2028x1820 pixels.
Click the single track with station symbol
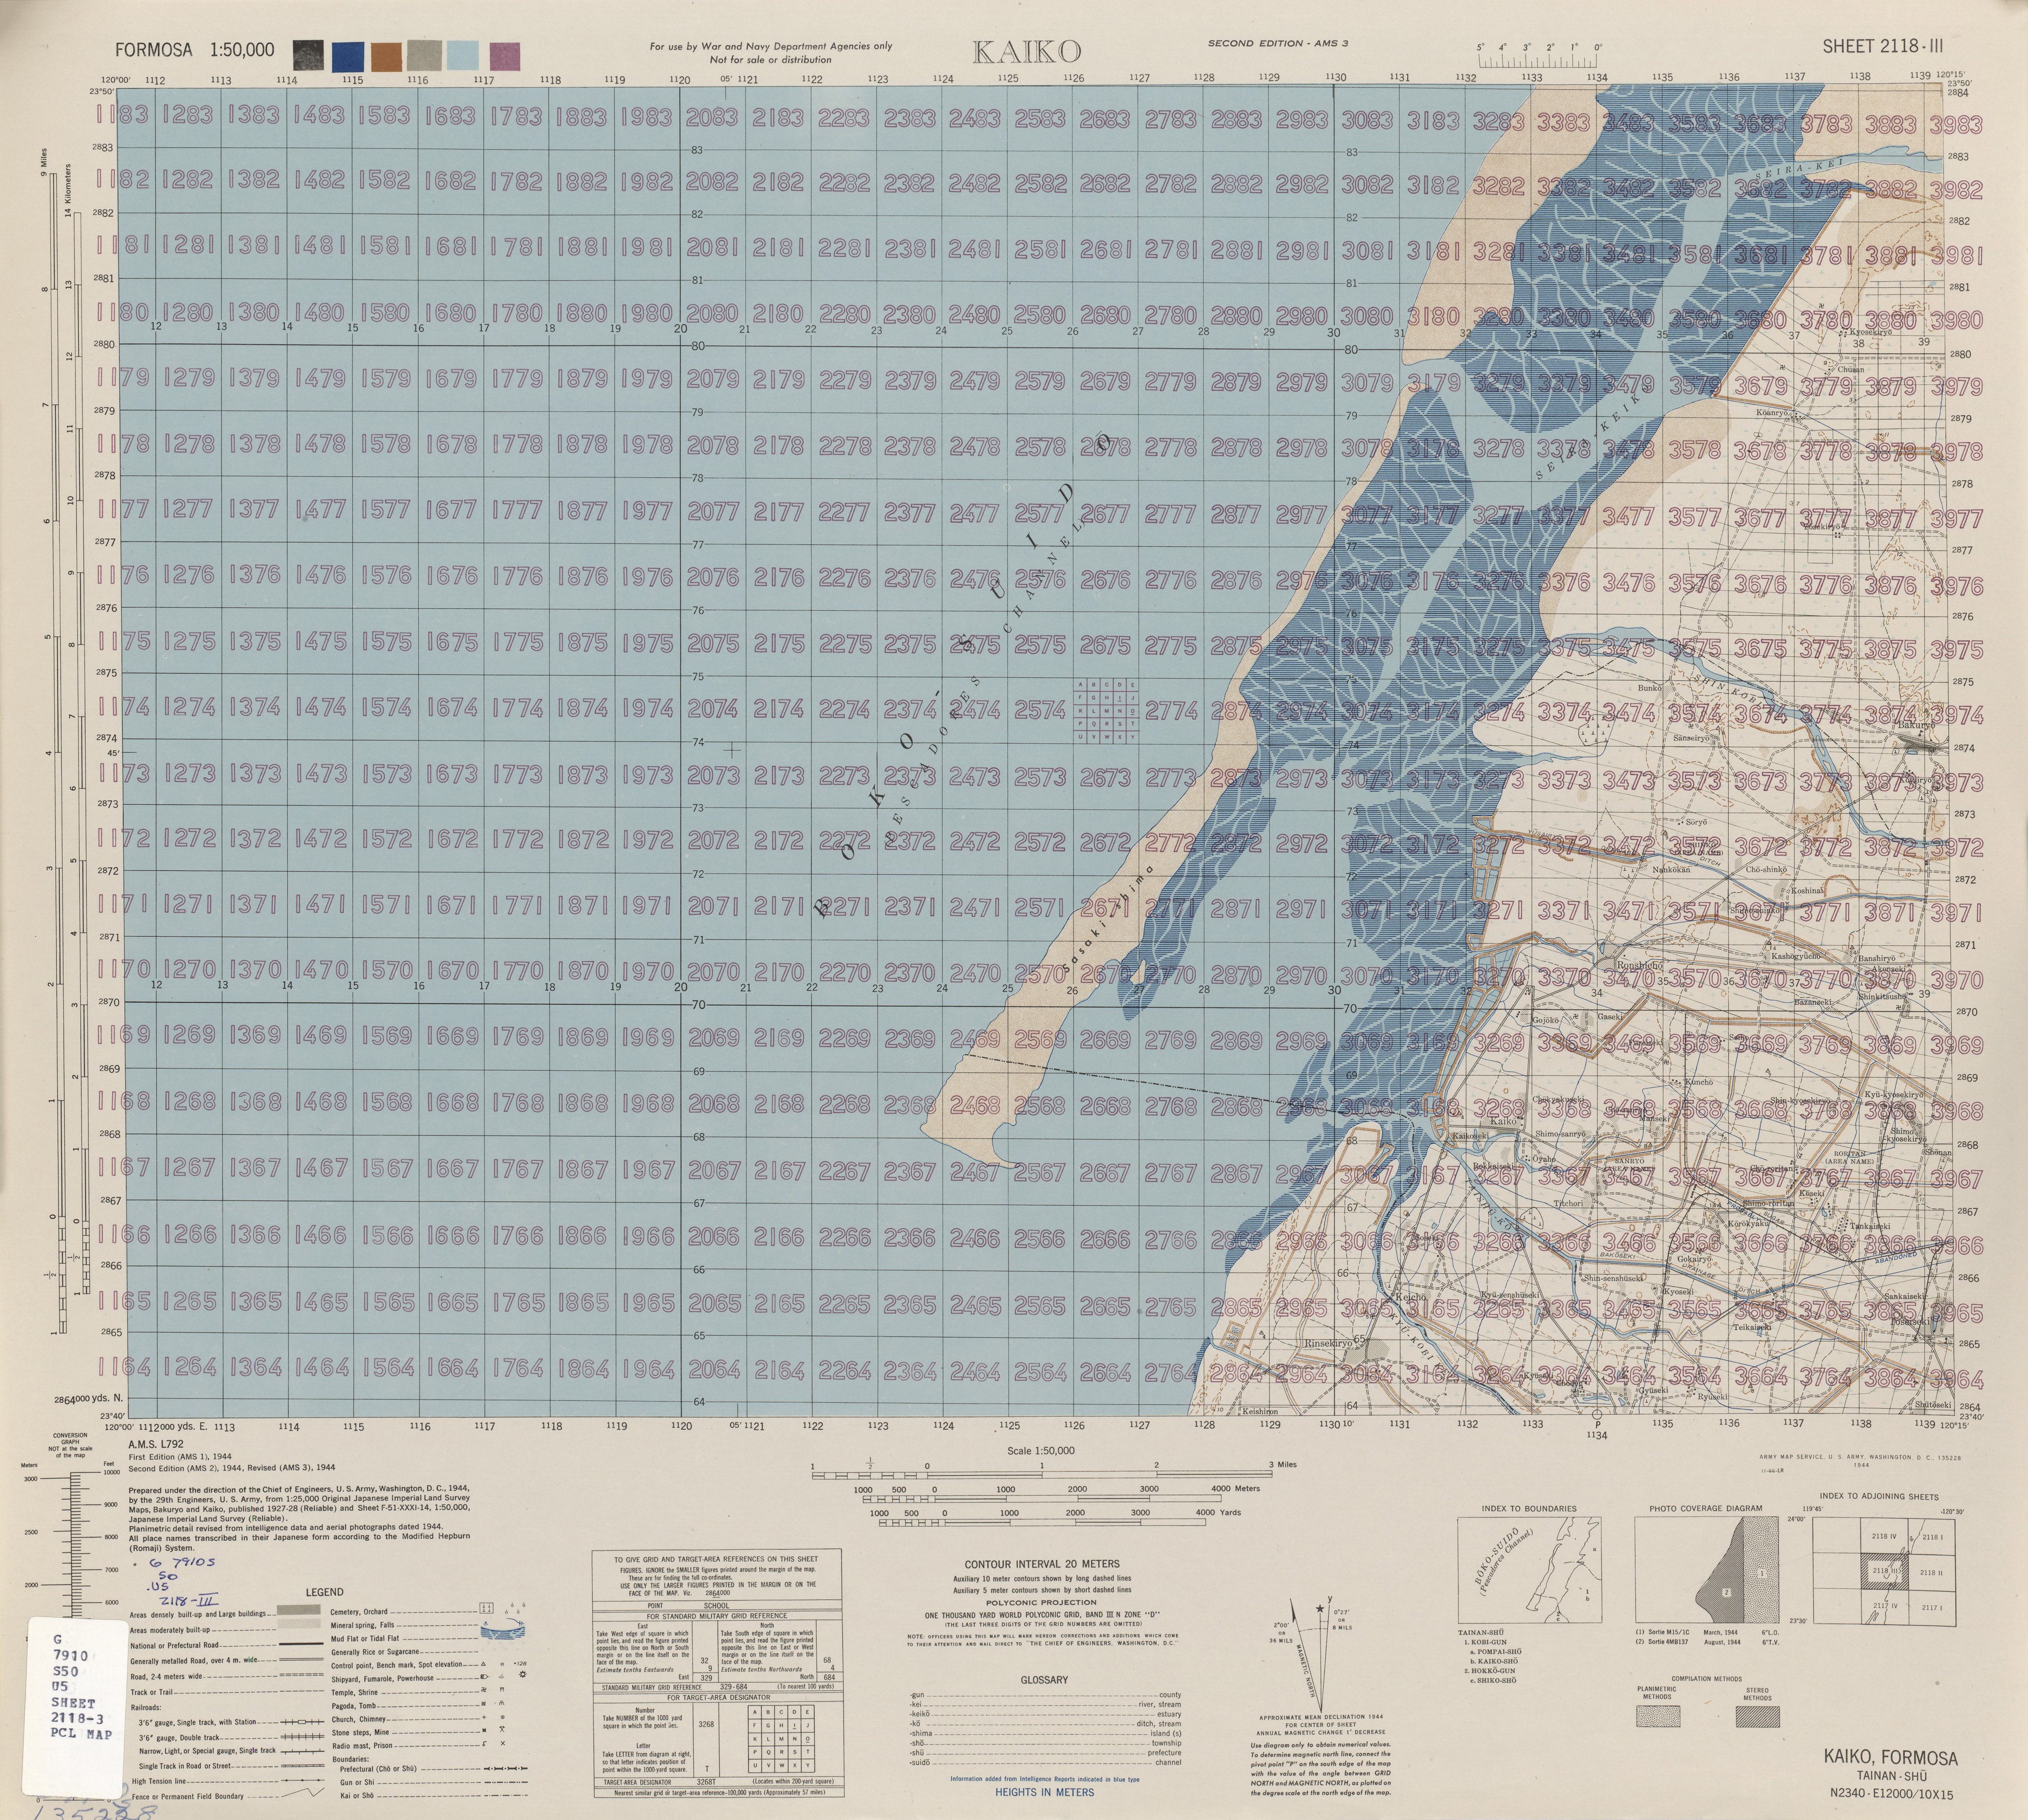302,1722
